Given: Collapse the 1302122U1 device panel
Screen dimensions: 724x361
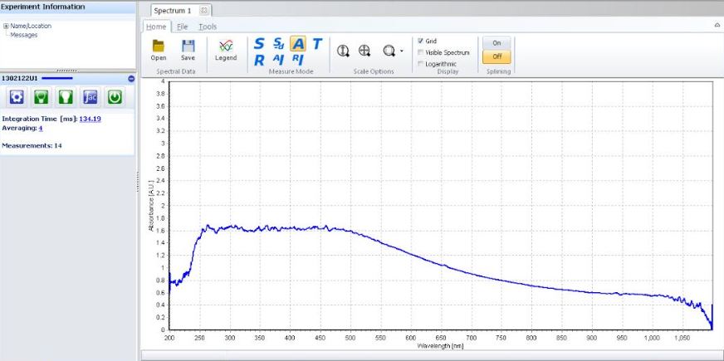Looking at the screenshot, I should (130, 78).
